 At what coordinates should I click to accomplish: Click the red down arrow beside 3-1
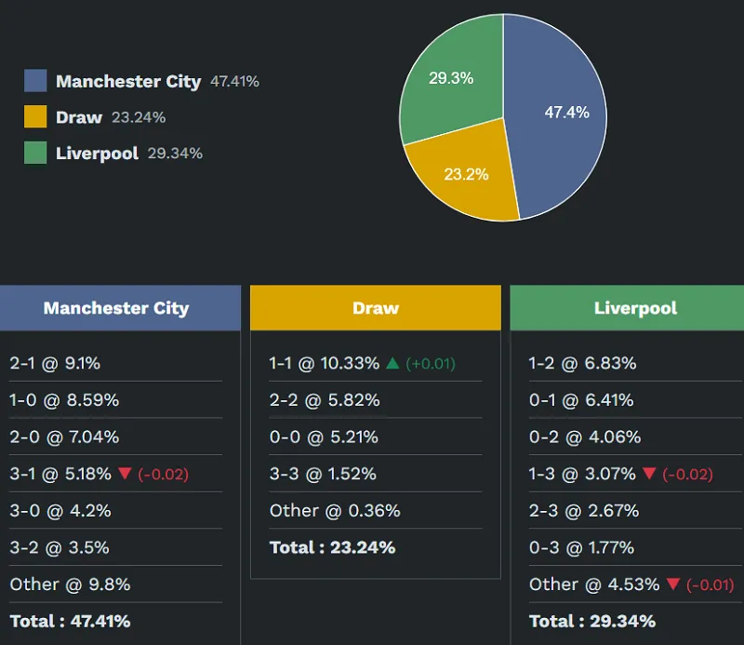[x=125, y=474]
